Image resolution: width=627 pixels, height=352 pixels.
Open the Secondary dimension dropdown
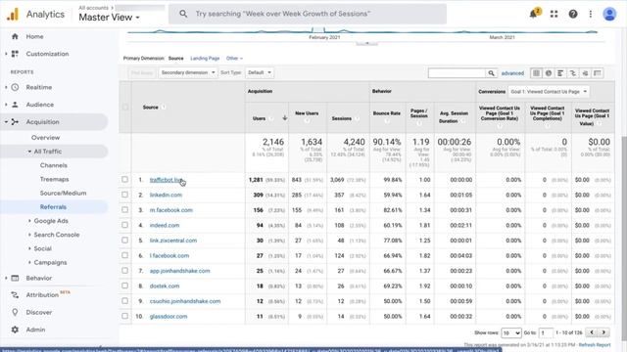pos(188,72)
